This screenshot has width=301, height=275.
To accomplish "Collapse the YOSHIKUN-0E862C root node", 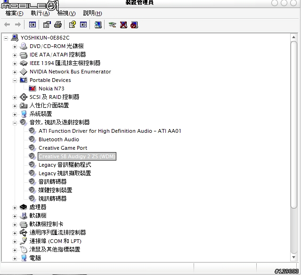I will [6, 38].
